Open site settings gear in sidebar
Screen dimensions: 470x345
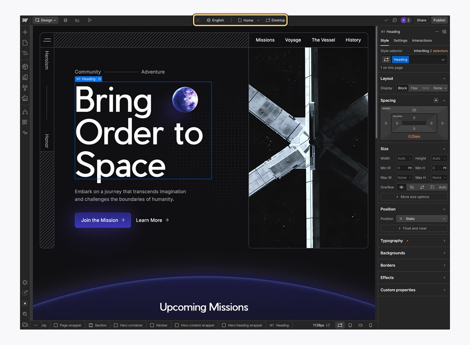click(25, 282)
